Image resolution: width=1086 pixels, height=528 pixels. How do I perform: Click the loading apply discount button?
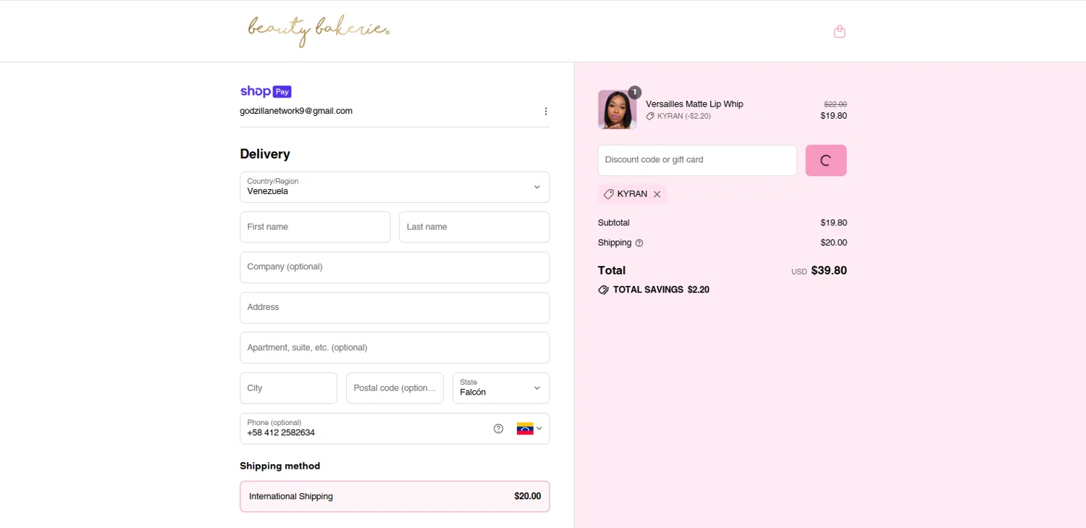click(x=826, y=161)
